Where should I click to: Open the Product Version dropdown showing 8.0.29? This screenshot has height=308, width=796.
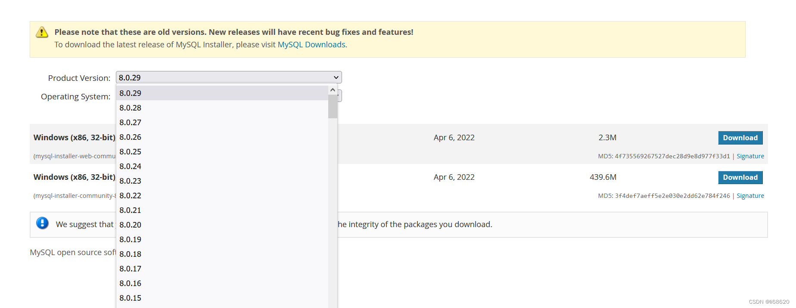(x=229, y=77)
